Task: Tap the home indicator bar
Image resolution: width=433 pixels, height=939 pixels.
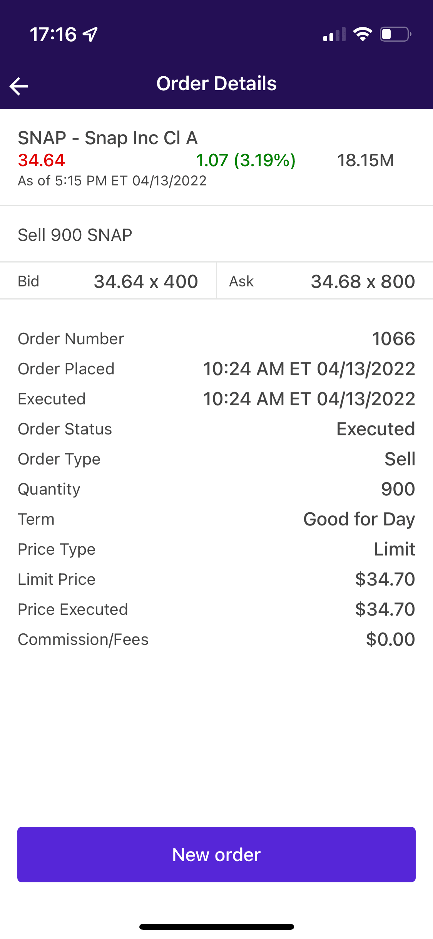Action: (x=216, y=927)
